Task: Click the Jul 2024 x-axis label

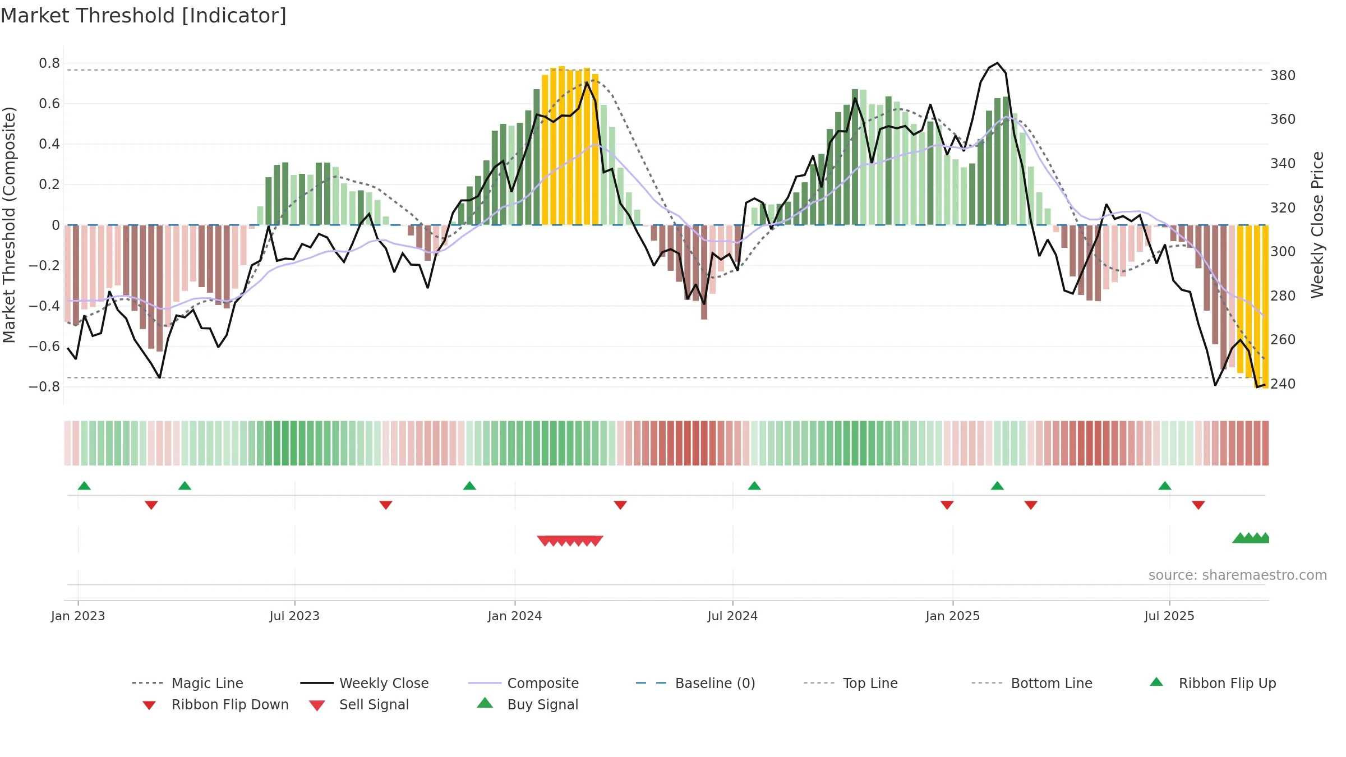Action: (x=732, y=616)
